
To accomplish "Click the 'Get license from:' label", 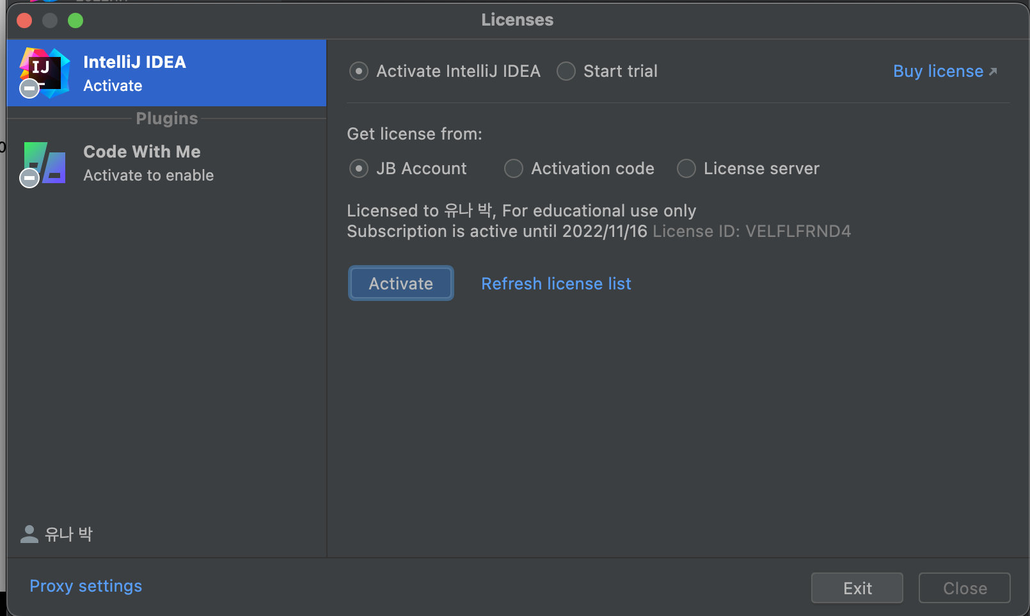I will click(415, 134).
